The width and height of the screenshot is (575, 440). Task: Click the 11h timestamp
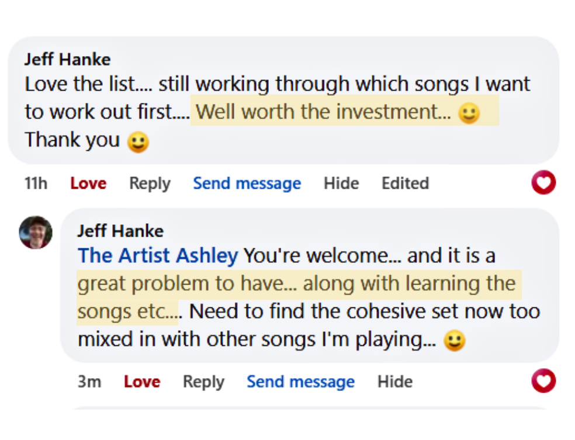pos(36,183)
